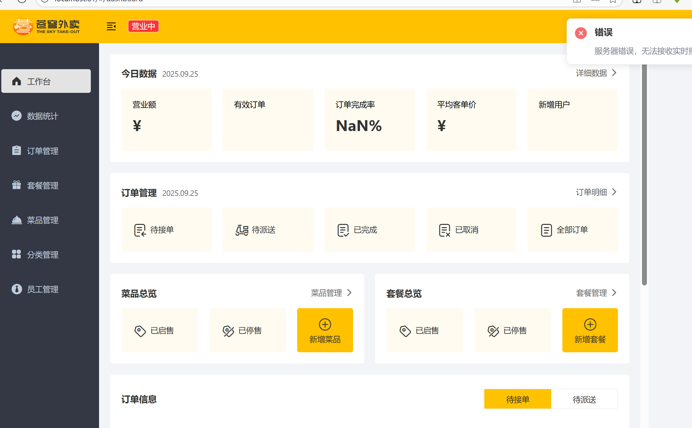This screenshot has height=428, width=692.
Task: Toggle the 营业中 business status badge
Action: point(143,26)
